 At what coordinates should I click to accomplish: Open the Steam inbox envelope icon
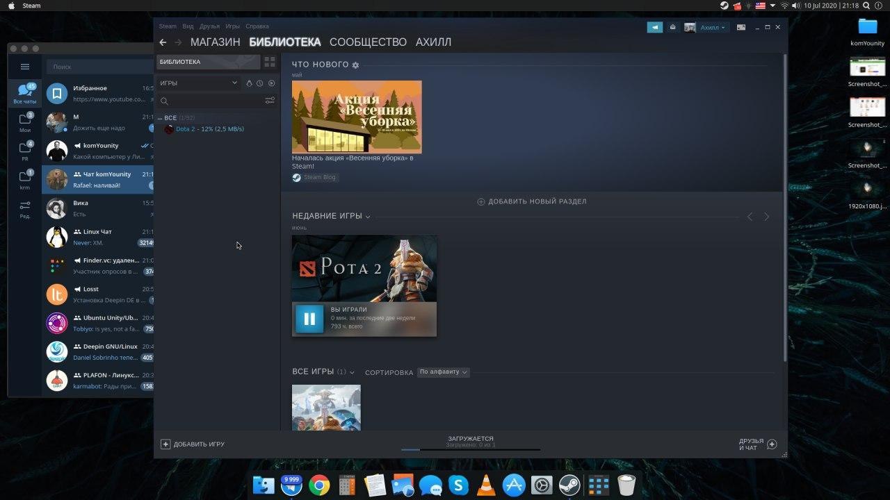tap(672, 27)
